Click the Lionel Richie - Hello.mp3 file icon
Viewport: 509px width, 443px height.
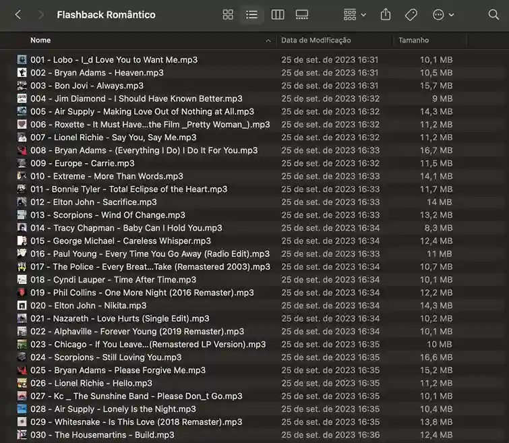(22, 383)
